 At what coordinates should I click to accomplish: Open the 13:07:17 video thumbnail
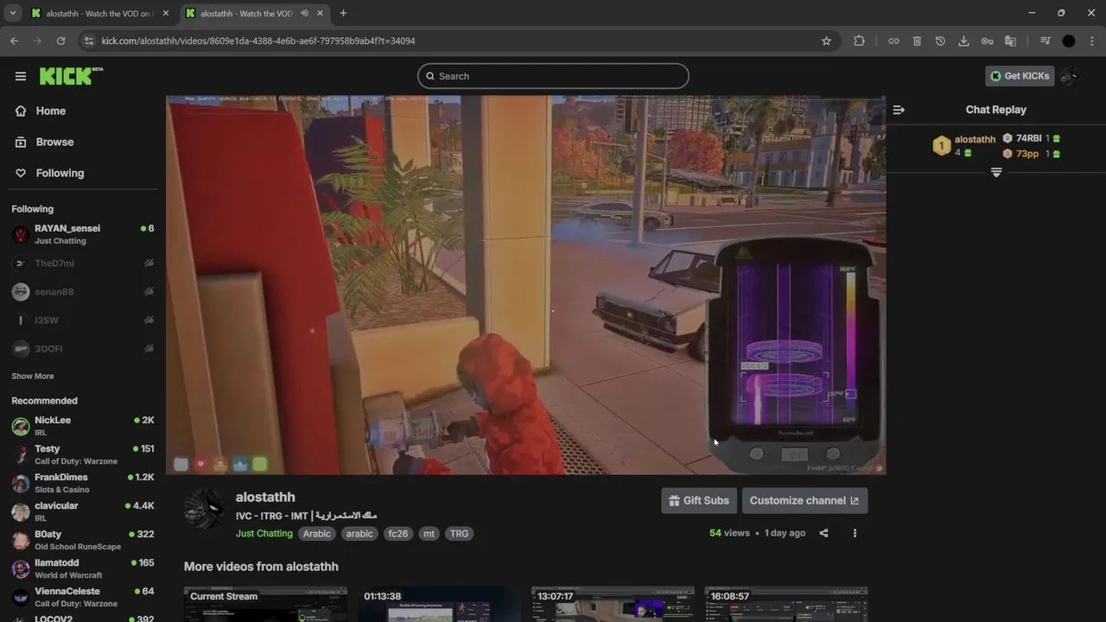click(x=613, y=604)
